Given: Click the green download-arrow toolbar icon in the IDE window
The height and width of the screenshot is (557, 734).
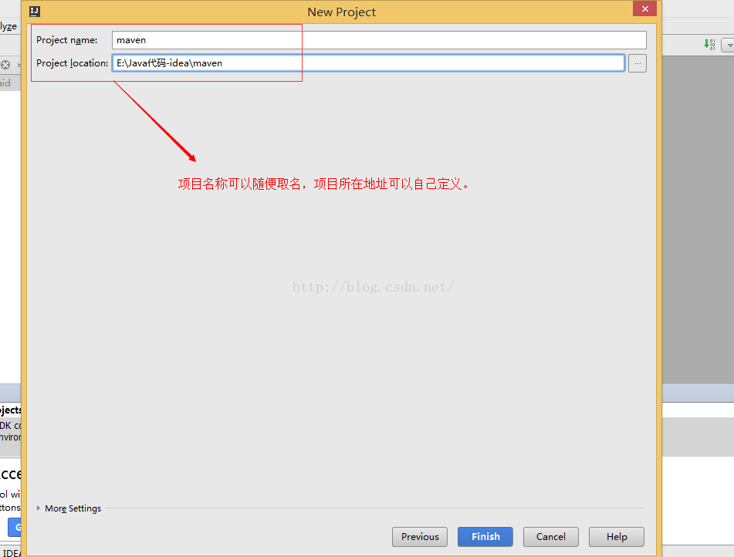Looking at the screenshot, I should [709, 45].
